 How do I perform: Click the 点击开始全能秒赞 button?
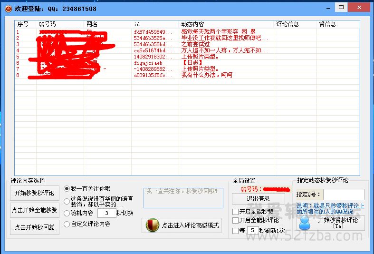point(35,210)
